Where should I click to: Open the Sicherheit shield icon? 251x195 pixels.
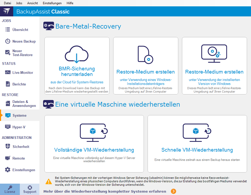[8, 147]
